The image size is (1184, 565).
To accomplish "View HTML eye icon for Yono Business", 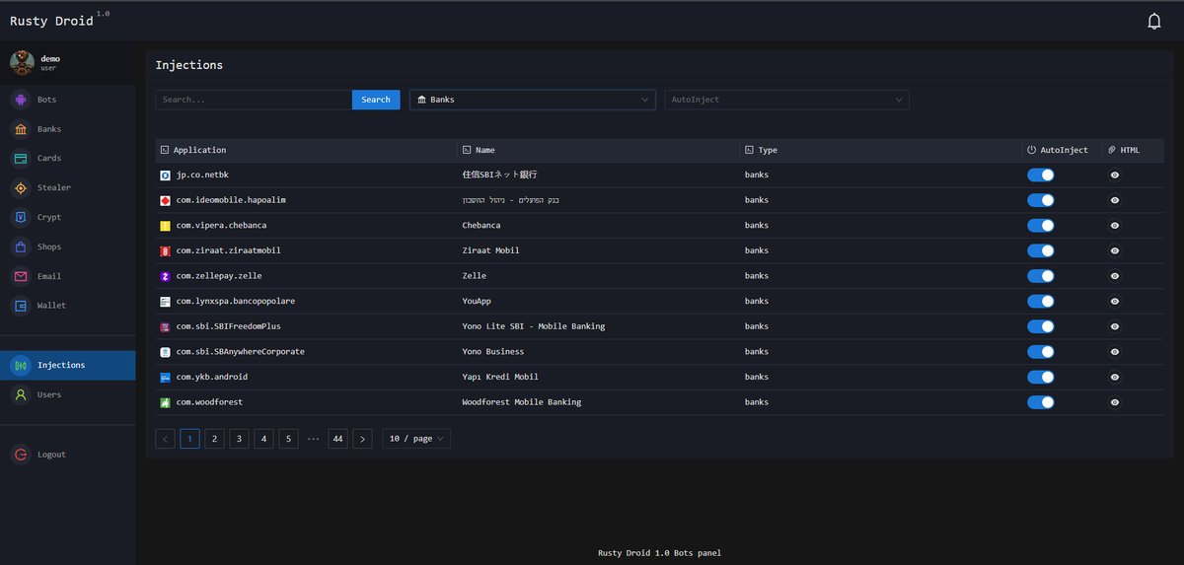I will pos(1114,352).
